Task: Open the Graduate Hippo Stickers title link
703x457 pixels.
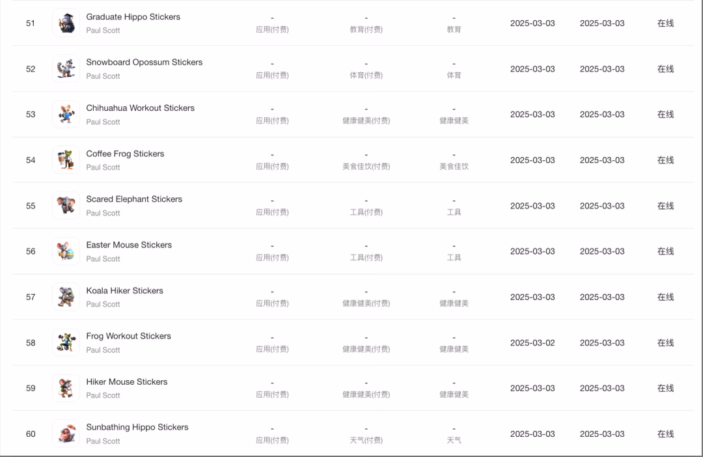Action: pos(133,16)
